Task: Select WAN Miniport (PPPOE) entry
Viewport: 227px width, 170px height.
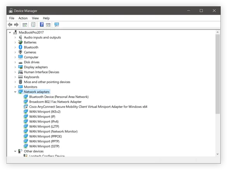Action: pyautogui.click(x=45, y=136)
